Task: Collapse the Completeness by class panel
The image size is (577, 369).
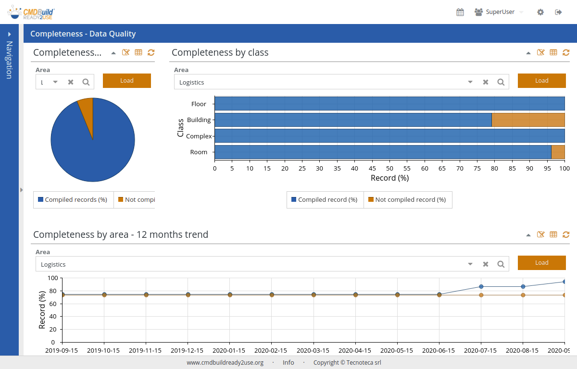Action: click(528, 53)
